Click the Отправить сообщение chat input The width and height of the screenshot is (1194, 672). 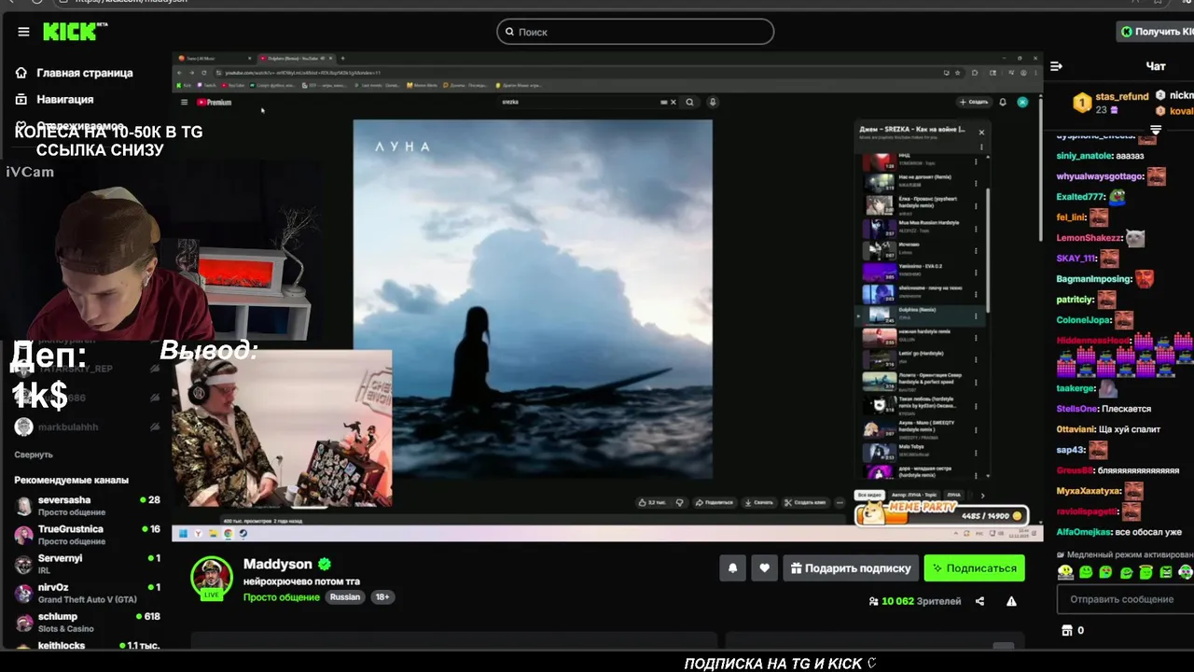(x=1127, y=599)
